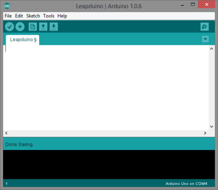The width and height of the screenshot is (218, 190).
Task: Open the Serial Monitor magnifier icon
Action: pyautogui.click(x=205, y=27)
